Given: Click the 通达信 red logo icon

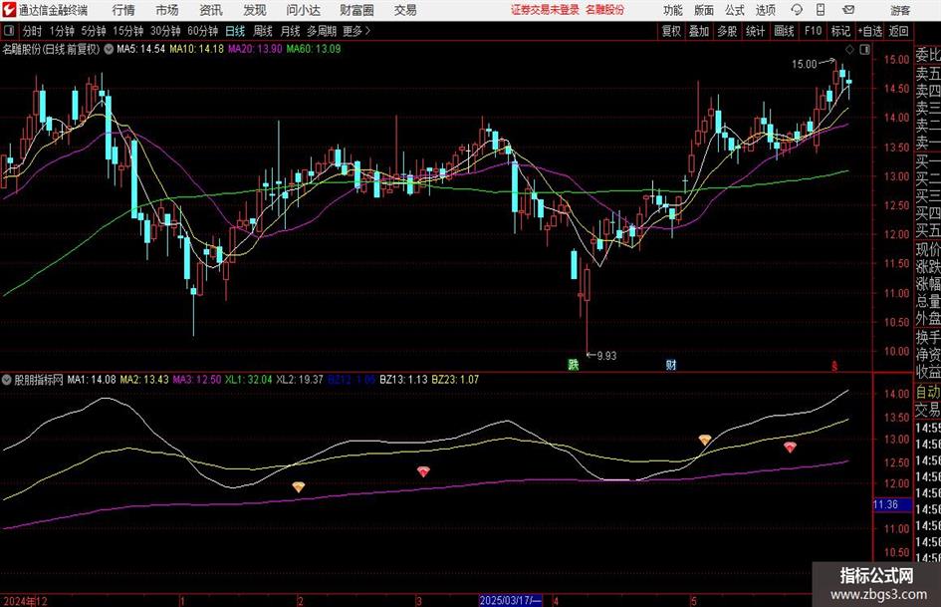Looking at the screenshot, I should tap(9, 10).
